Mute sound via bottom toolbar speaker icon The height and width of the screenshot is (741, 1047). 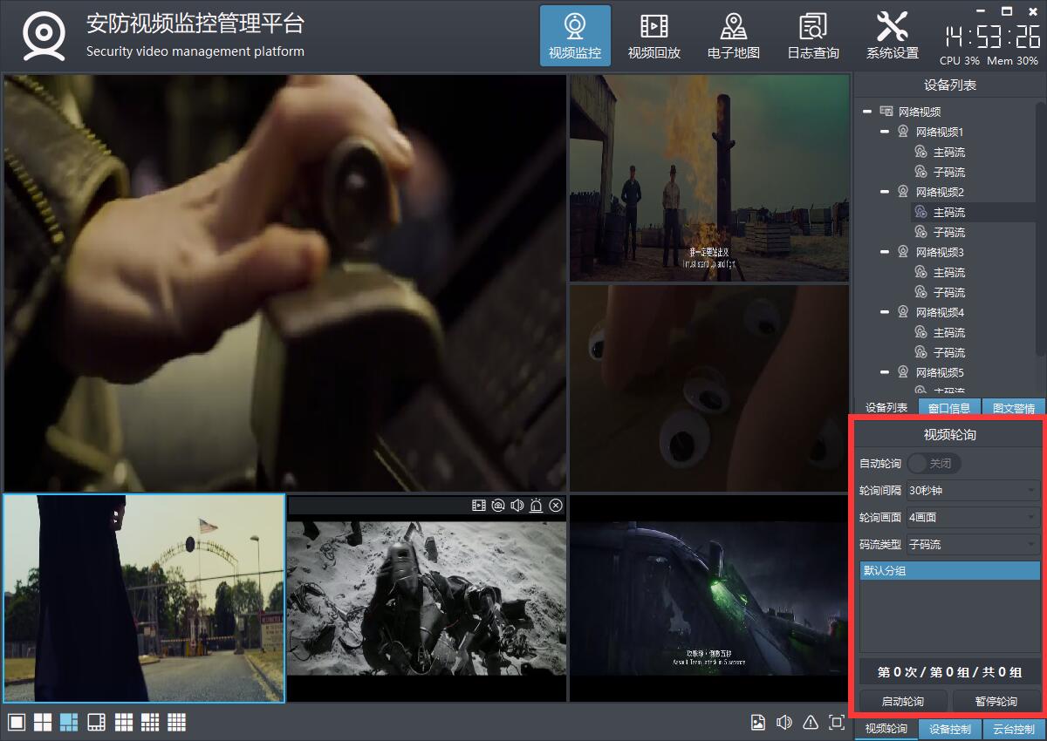click(784, 723)
